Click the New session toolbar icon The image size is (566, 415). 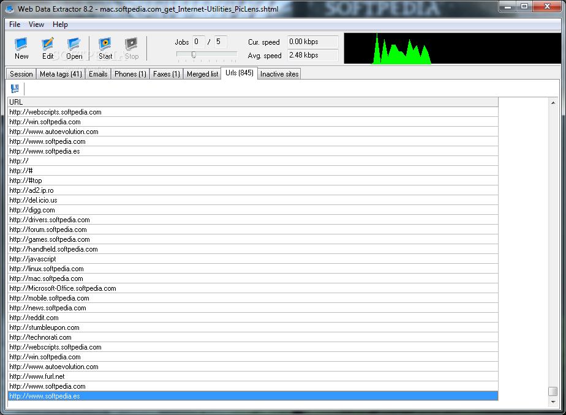(x=21, y=48)
